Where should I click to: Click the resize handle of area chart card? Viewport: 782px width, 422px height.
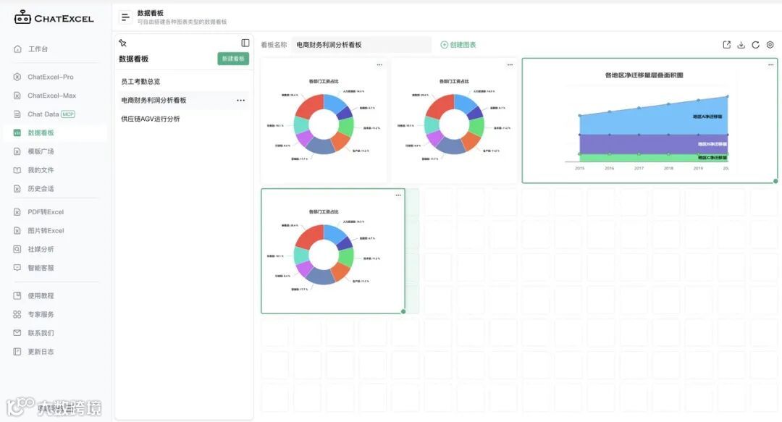coord(775,181)
